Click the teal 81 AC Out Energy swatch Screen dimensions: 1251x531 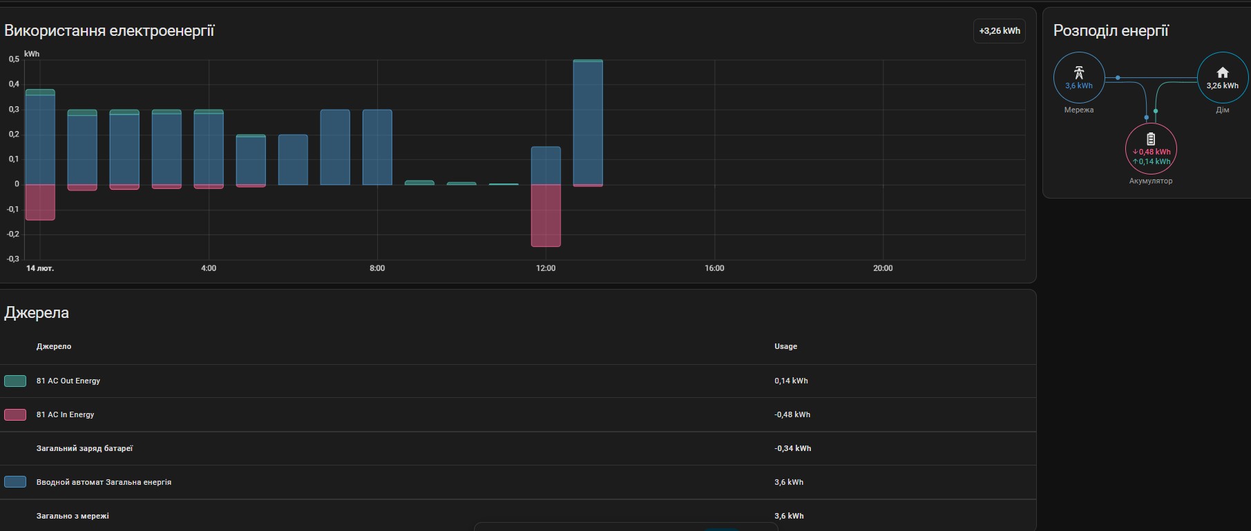15,381
